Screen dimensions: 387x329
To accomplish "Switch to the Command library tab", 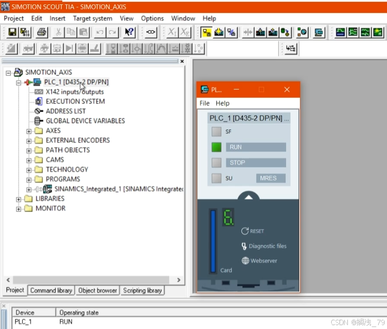I will pos(51,290).
